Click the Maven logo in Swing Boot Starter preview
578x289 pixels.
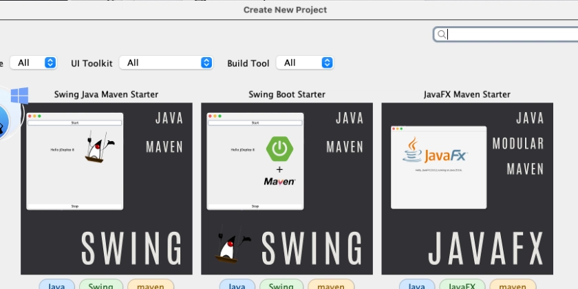tap(279, 182)
